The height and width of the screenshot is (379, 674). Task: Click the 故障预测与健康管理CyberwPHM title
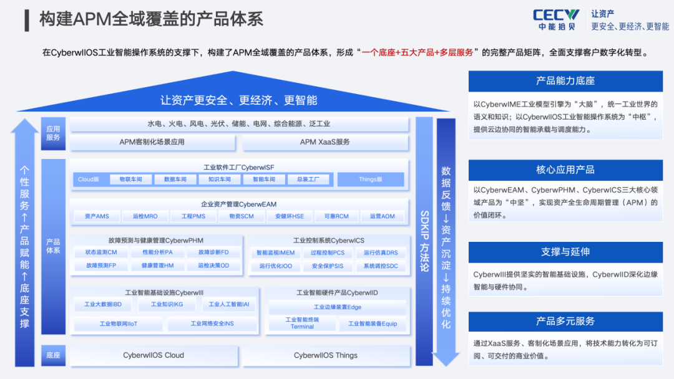[x=156, y=241]
